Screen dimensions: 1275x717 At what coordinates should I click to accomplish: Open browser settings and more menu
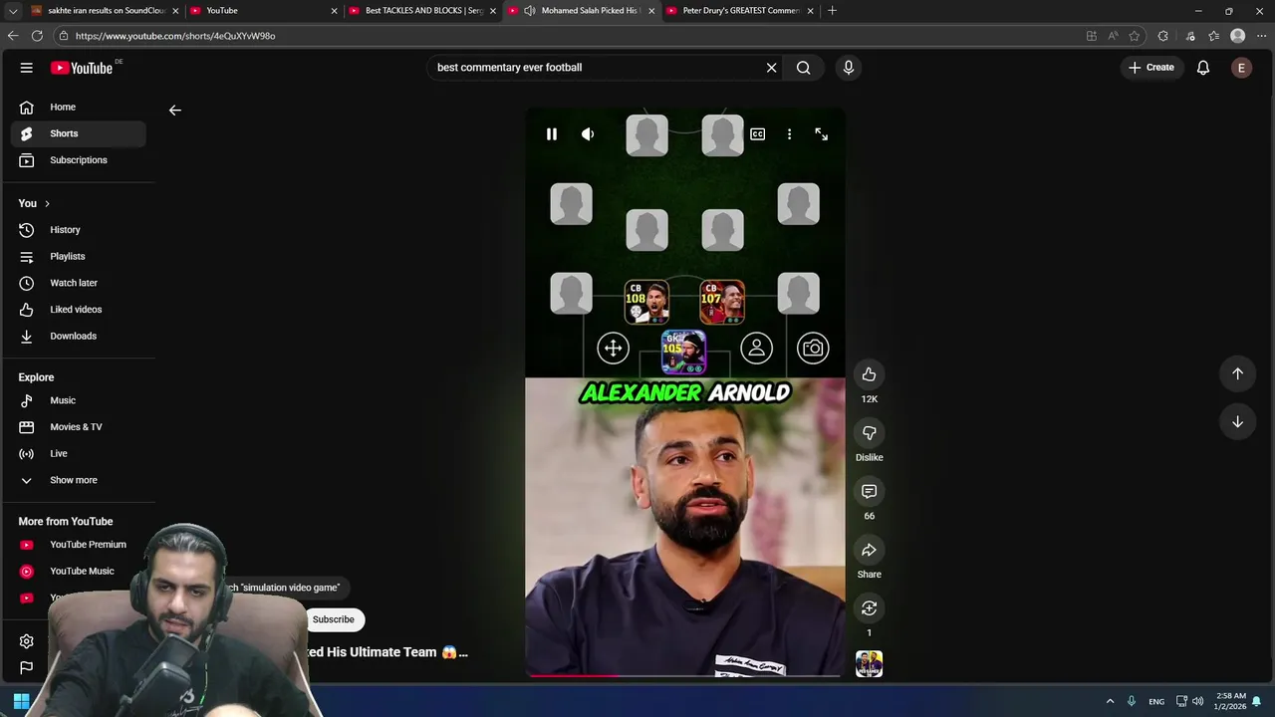pyautogui.click(x=1262, y=36)
